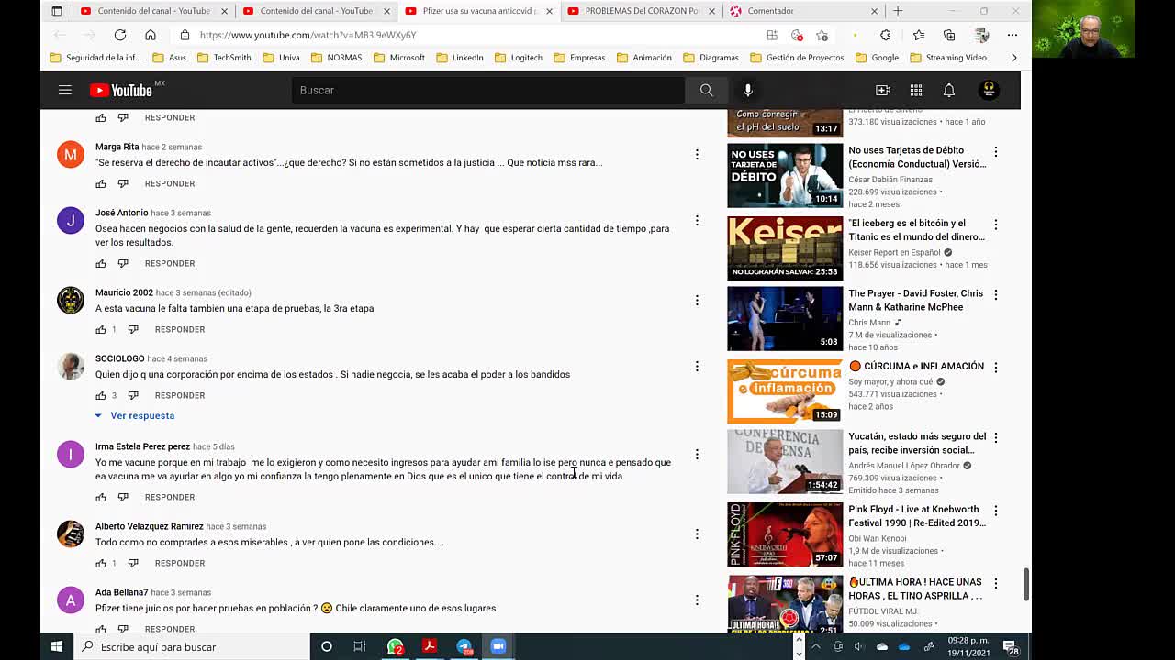Expand 'Ver respuesta' under SOCIOLOGO's comment
The height and width of the screenshot is (660, 1175).
tap(135, 415)
